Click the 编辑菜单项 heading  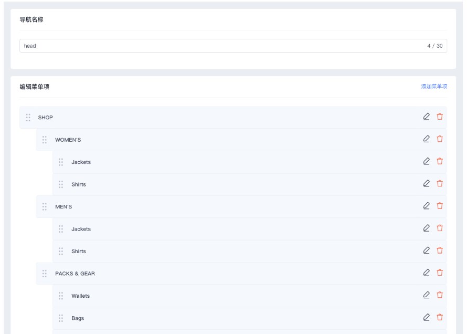[35, 87]
